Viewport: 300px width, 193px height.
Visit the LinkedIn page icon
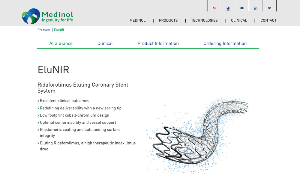pyautogui.click(x=256, y=8)
